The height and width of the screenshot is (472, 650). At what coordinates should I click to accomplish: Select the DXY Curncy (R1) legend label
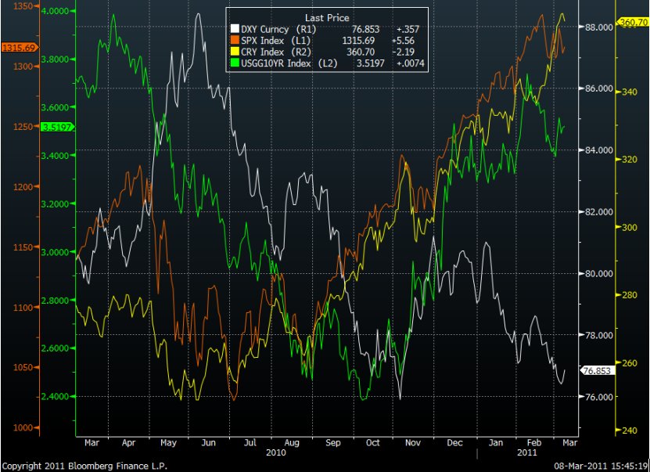[x=275, y=29]
